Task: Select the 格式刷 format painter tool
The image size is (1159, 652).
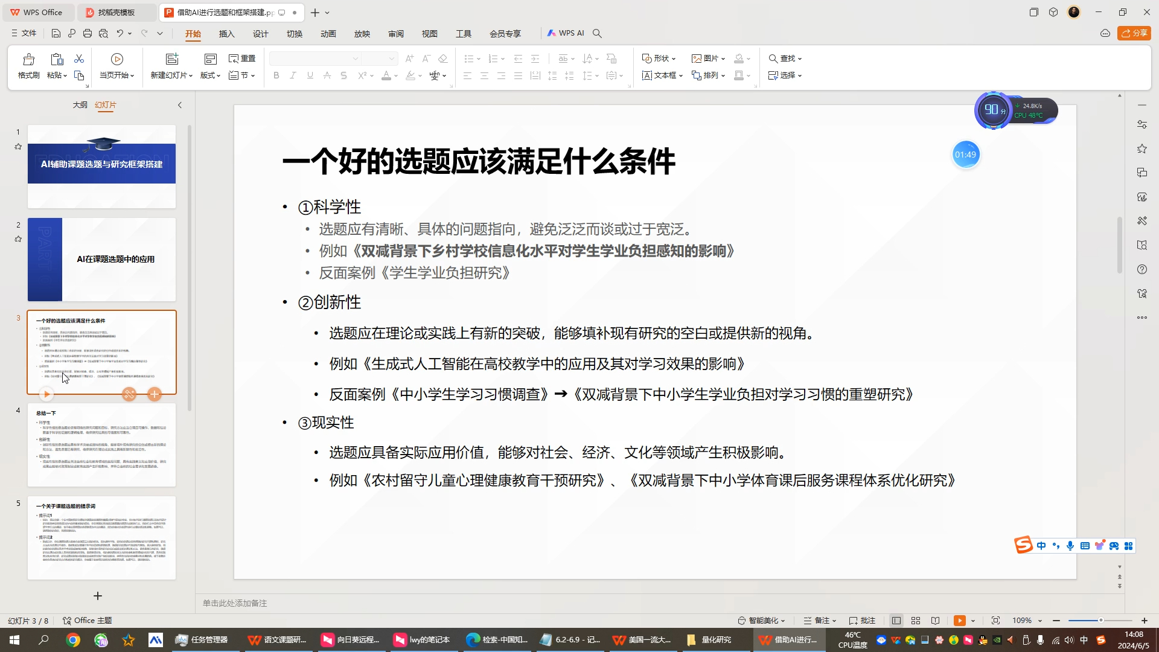Action: [28, 66]
